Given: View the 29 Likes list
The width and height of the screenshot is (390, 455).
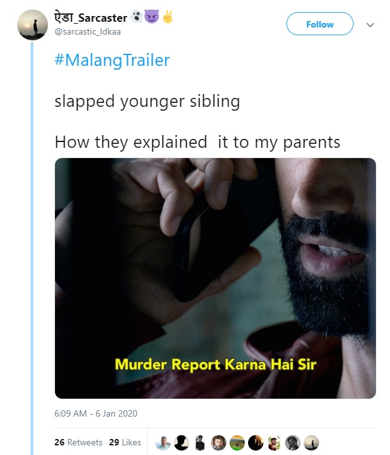Looking at the screenshot, I should click(125, 442).
